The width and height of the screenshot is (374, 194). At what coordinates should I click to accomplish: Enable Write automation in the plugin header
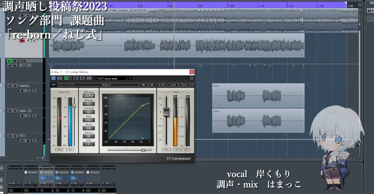[x=70, y=78]
